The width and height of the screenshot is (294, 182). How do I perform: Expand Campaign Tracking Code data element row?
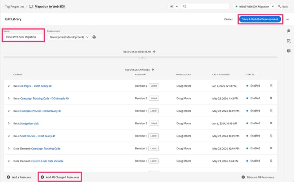click(x=9, y=148)
